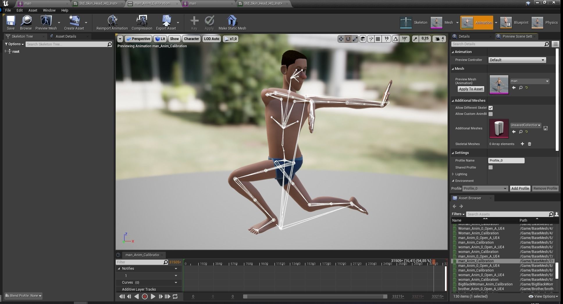Click the Apply To Asset button

pyautogui.click(x=471, y=89)
